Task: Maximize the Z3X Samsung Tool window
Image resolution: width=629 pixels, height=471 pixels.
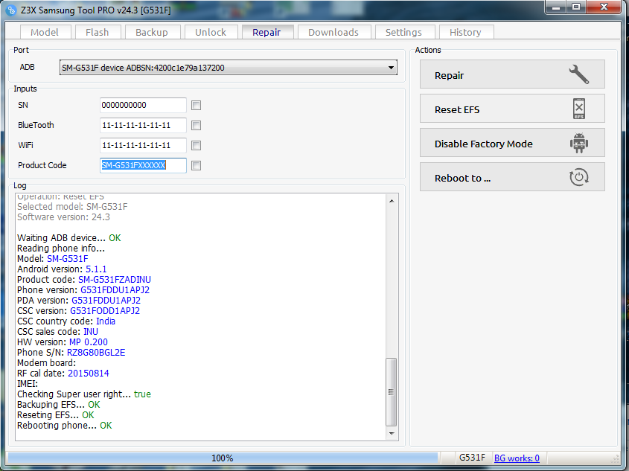Action: pyautogui.click(x=576, y=7)
